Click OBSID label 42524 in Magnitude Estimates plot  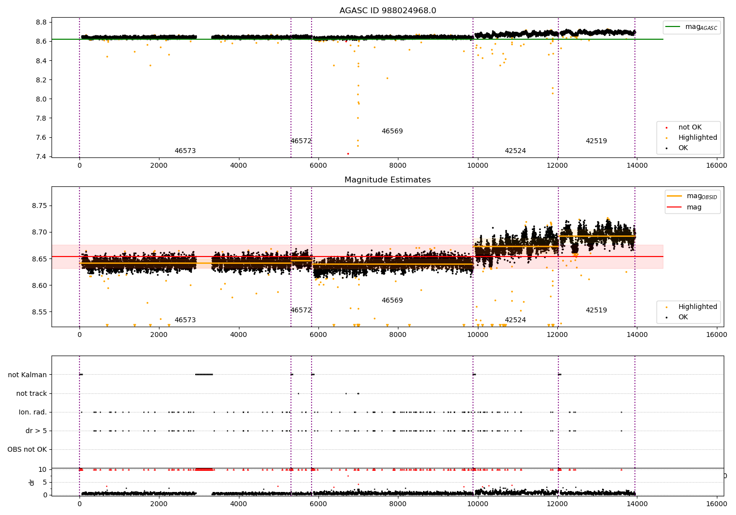(515, 320)
